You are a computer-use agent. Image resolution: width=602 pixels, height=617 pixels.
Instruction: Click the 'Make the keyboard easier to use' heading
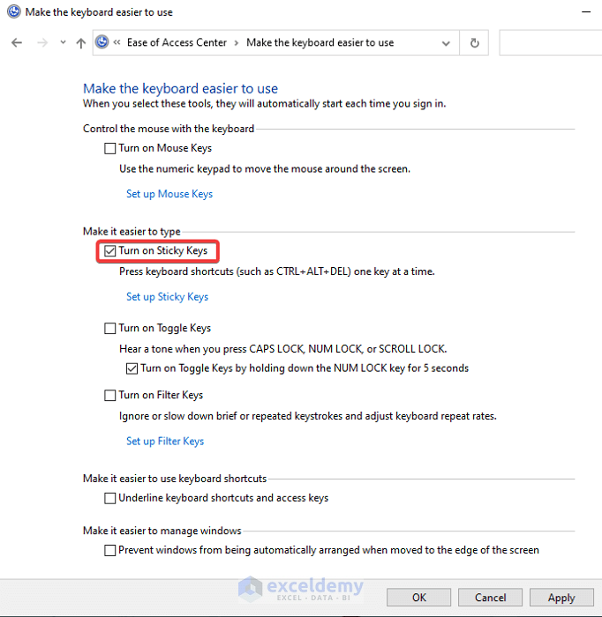tap(180, 88)
